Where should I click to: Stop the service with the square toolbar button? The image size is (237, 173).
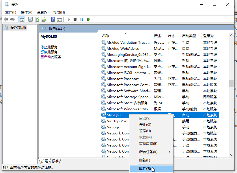point(75,19)
